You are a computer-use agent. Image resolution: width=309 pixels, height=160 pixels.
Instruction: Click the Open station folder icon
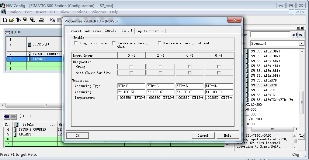12,20
